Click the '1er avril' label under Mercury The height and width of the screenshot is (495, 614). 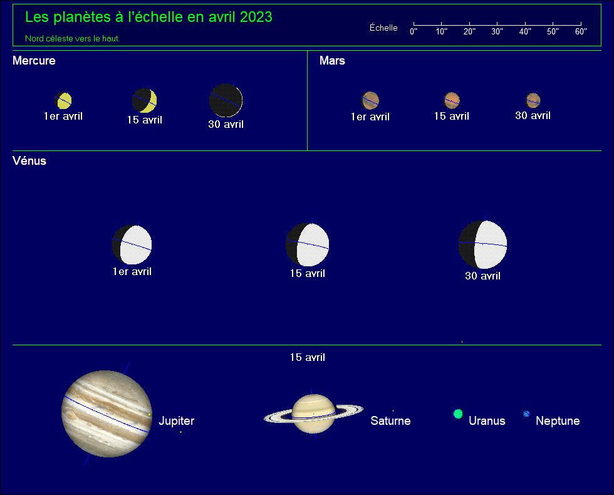coord(63,117)
